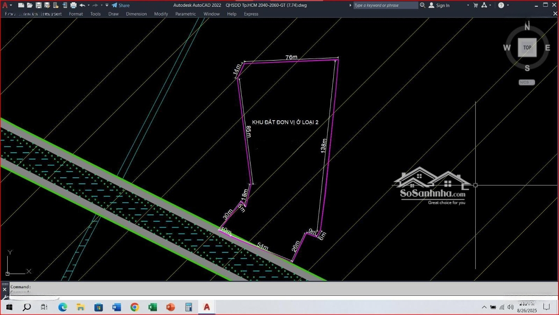Undo the last action

point(82,5)
